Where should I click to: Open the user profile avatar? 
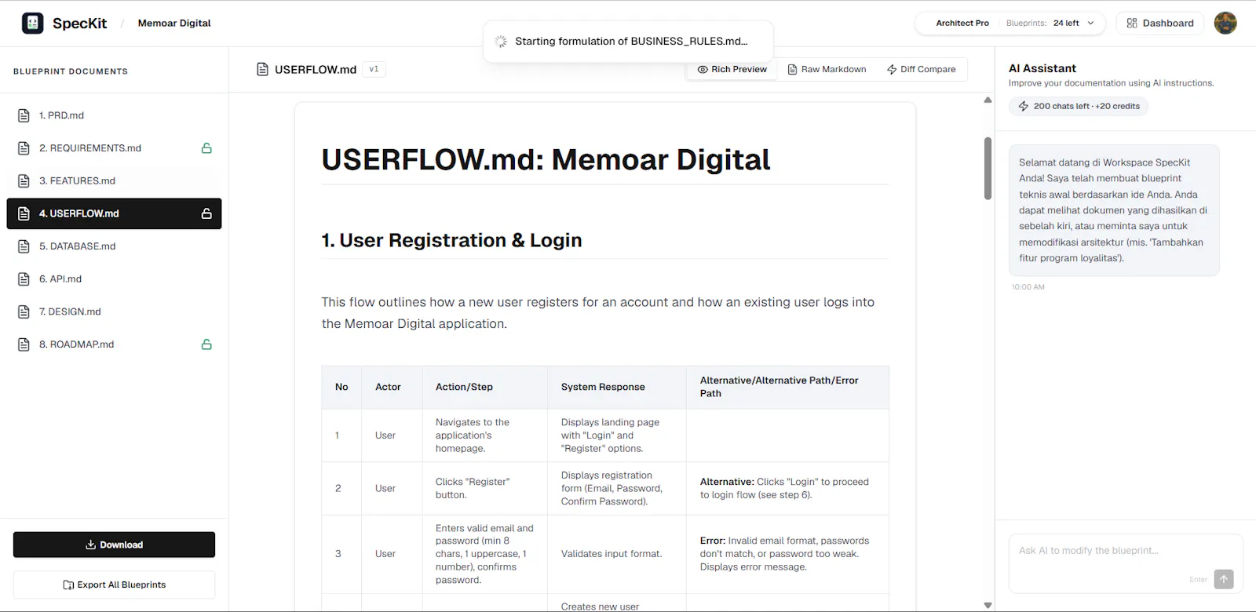coord(1225,23)
